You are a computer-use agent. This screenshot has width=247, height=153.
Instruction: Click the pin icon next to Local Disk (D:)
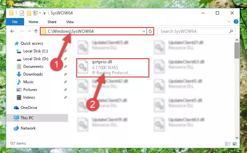(x=66, y=59)
